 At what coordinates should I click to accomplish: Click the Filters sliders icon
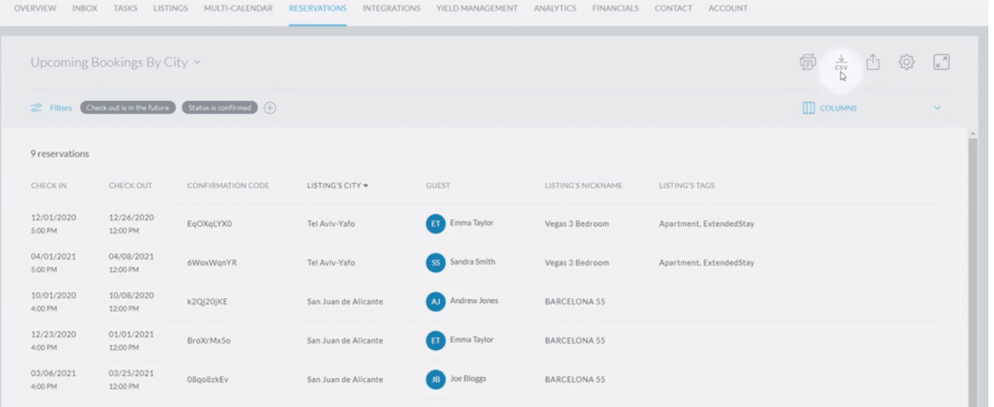coord(36,108)
